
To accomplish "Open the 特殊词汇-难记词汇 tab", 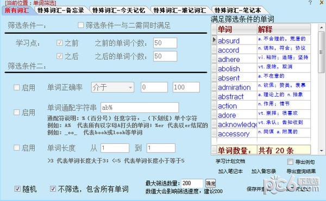I will coord(180,10).
